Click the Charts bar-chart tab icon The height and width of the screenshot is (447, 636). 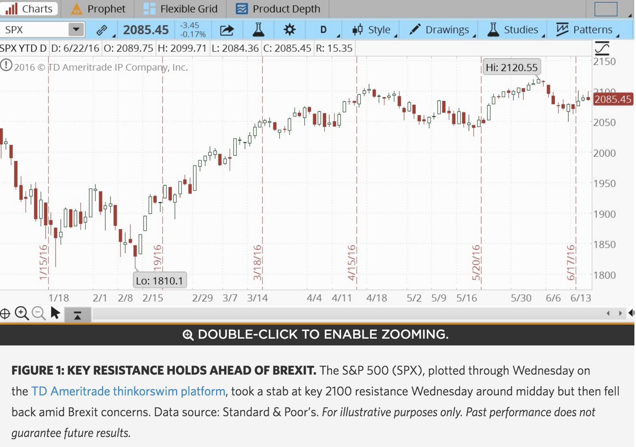tap(11, 9)
